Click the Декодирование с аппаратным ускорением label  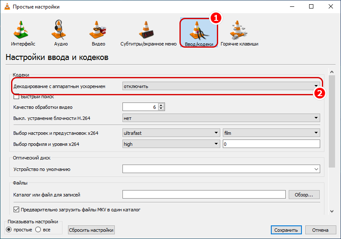pyautogui.click(x=60, y=86)
